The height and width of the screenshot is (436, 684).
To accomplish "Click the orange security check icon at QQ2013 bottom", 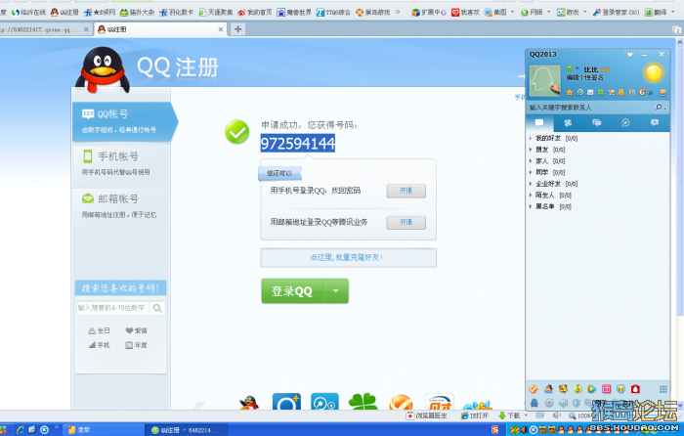I will click(x=534, y=389).
